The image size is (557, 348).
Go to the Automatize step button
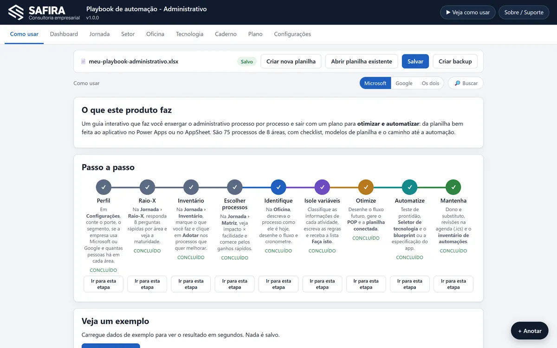point(409,284)
